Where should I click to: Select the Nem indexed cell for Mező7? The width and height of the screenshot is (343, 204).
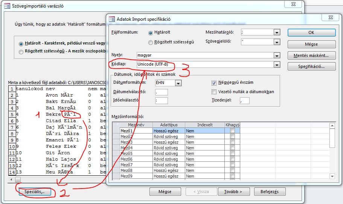pyautogui.click(x=205, y=165)
